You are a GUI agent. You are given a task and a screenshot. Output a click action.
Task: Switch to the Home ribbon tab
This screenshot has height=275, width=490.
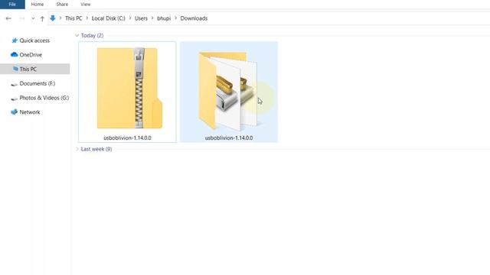38,5
